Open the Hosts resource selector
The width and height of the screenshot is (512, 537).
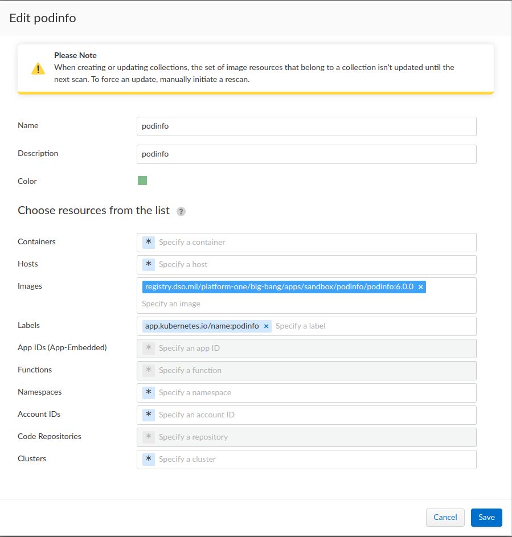313,264
